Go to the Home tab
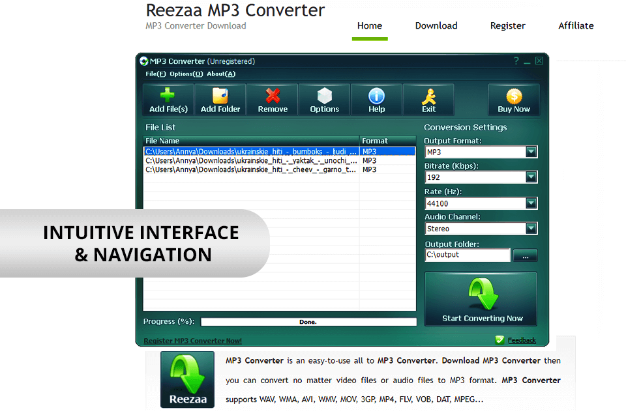The width and height of the screenshot is (626, 417). (370, 25)
